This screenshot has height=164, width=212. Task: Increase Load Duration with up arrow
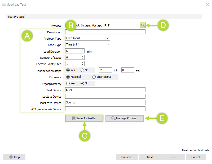point(82,50)
